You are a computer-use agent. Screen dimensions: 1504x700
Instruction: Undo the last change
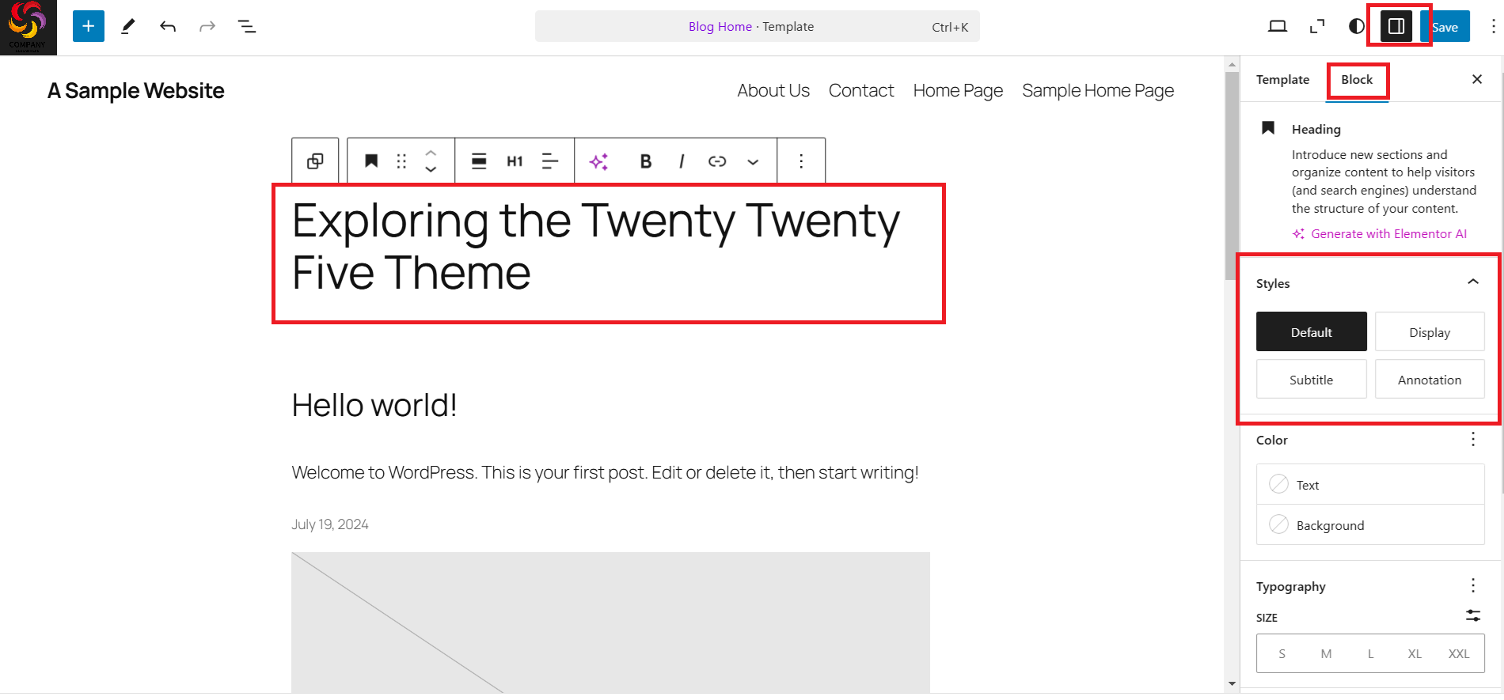(168, 27)
